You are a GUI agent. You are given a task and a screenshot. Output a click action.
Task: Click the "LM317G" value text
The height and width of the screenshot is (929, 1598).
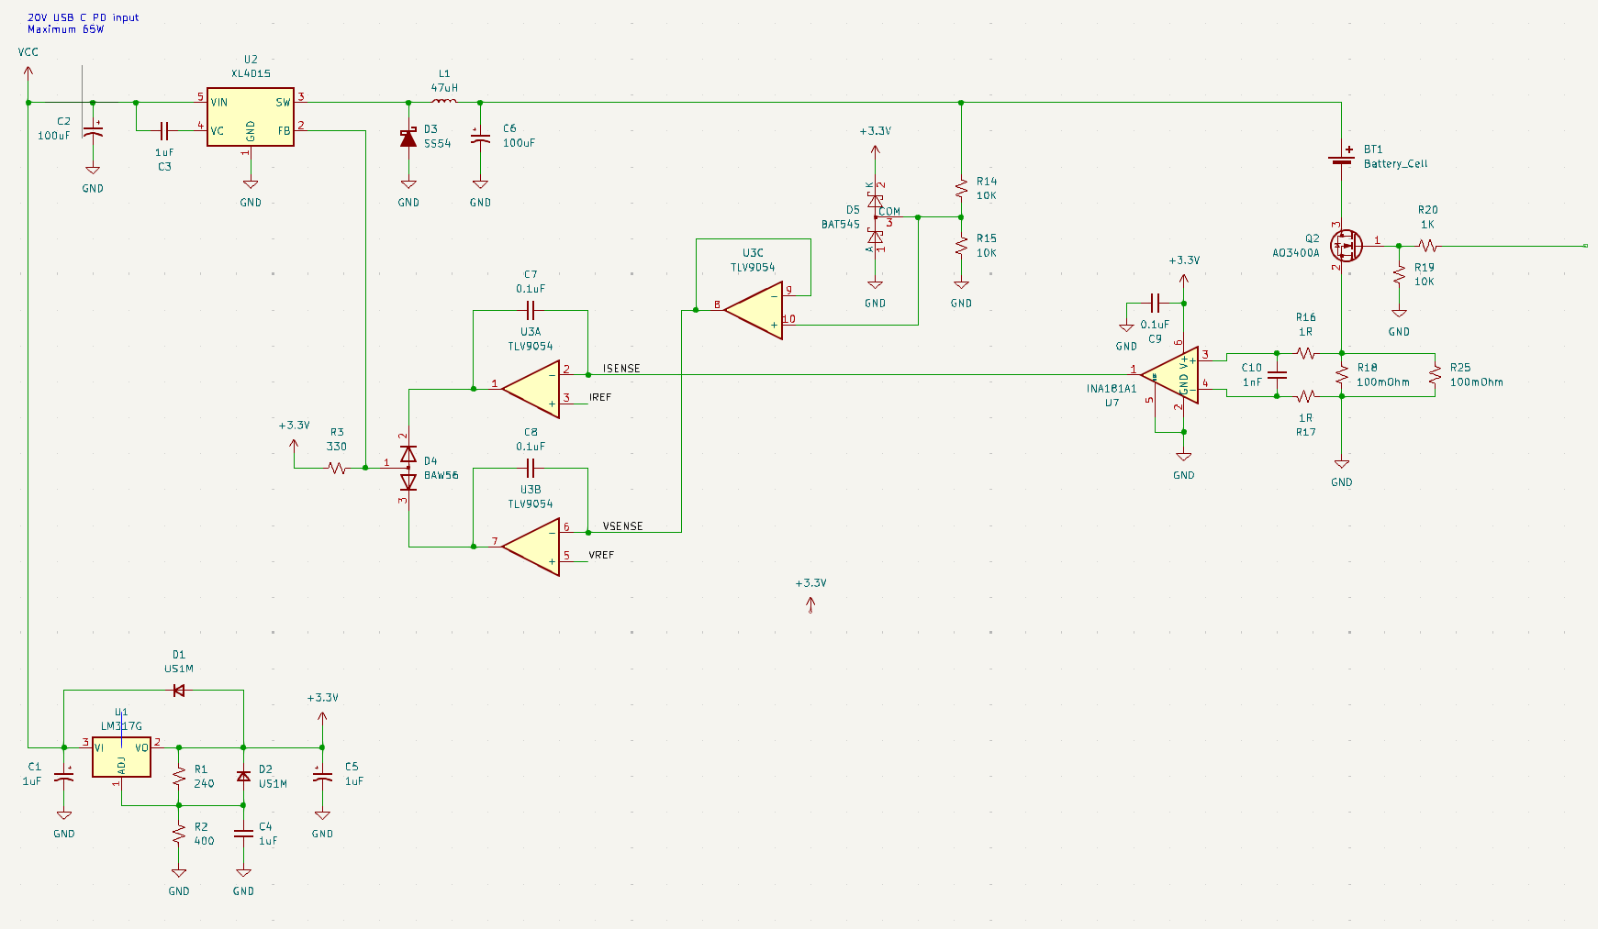pyautogui.click(x=121, y=726)
